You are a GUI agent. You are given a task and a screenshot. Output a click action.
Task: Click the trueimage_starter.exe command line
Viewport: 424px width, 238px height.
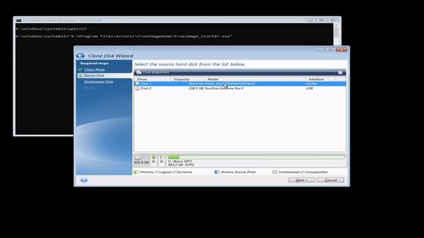(124, 36)
